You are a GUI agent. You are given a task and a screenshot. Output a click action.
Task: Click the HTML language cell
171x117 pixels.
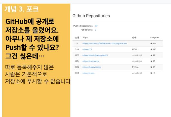(135, 49)
